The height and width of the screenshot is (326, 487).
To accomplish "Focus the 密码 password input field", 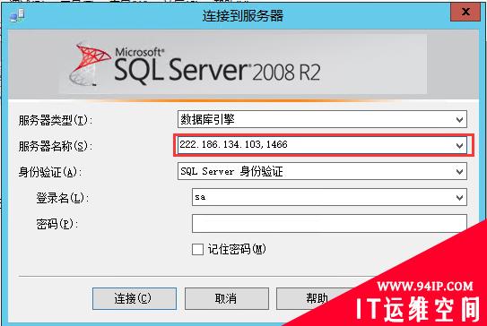I will point(329,223).
